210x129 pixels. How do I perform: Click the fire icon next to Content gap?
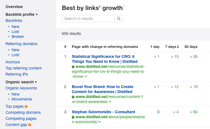coord(30,125)
